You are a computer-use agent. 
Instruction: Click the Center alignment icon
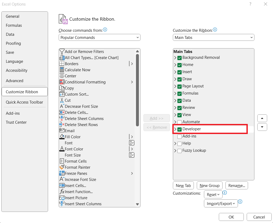[x=62, y=76]
